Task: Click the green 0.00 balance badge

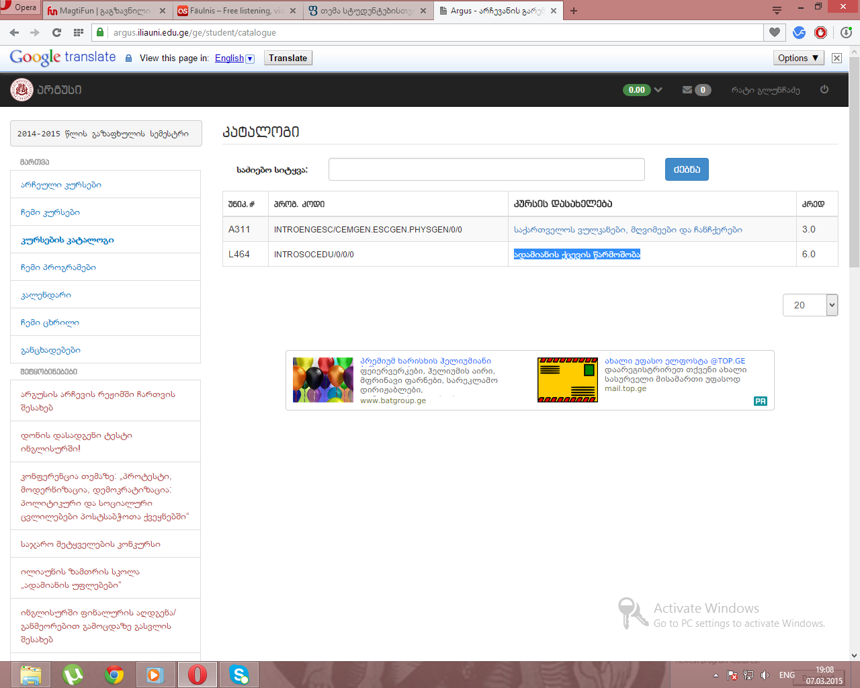Action: click(x=637, y=89)
